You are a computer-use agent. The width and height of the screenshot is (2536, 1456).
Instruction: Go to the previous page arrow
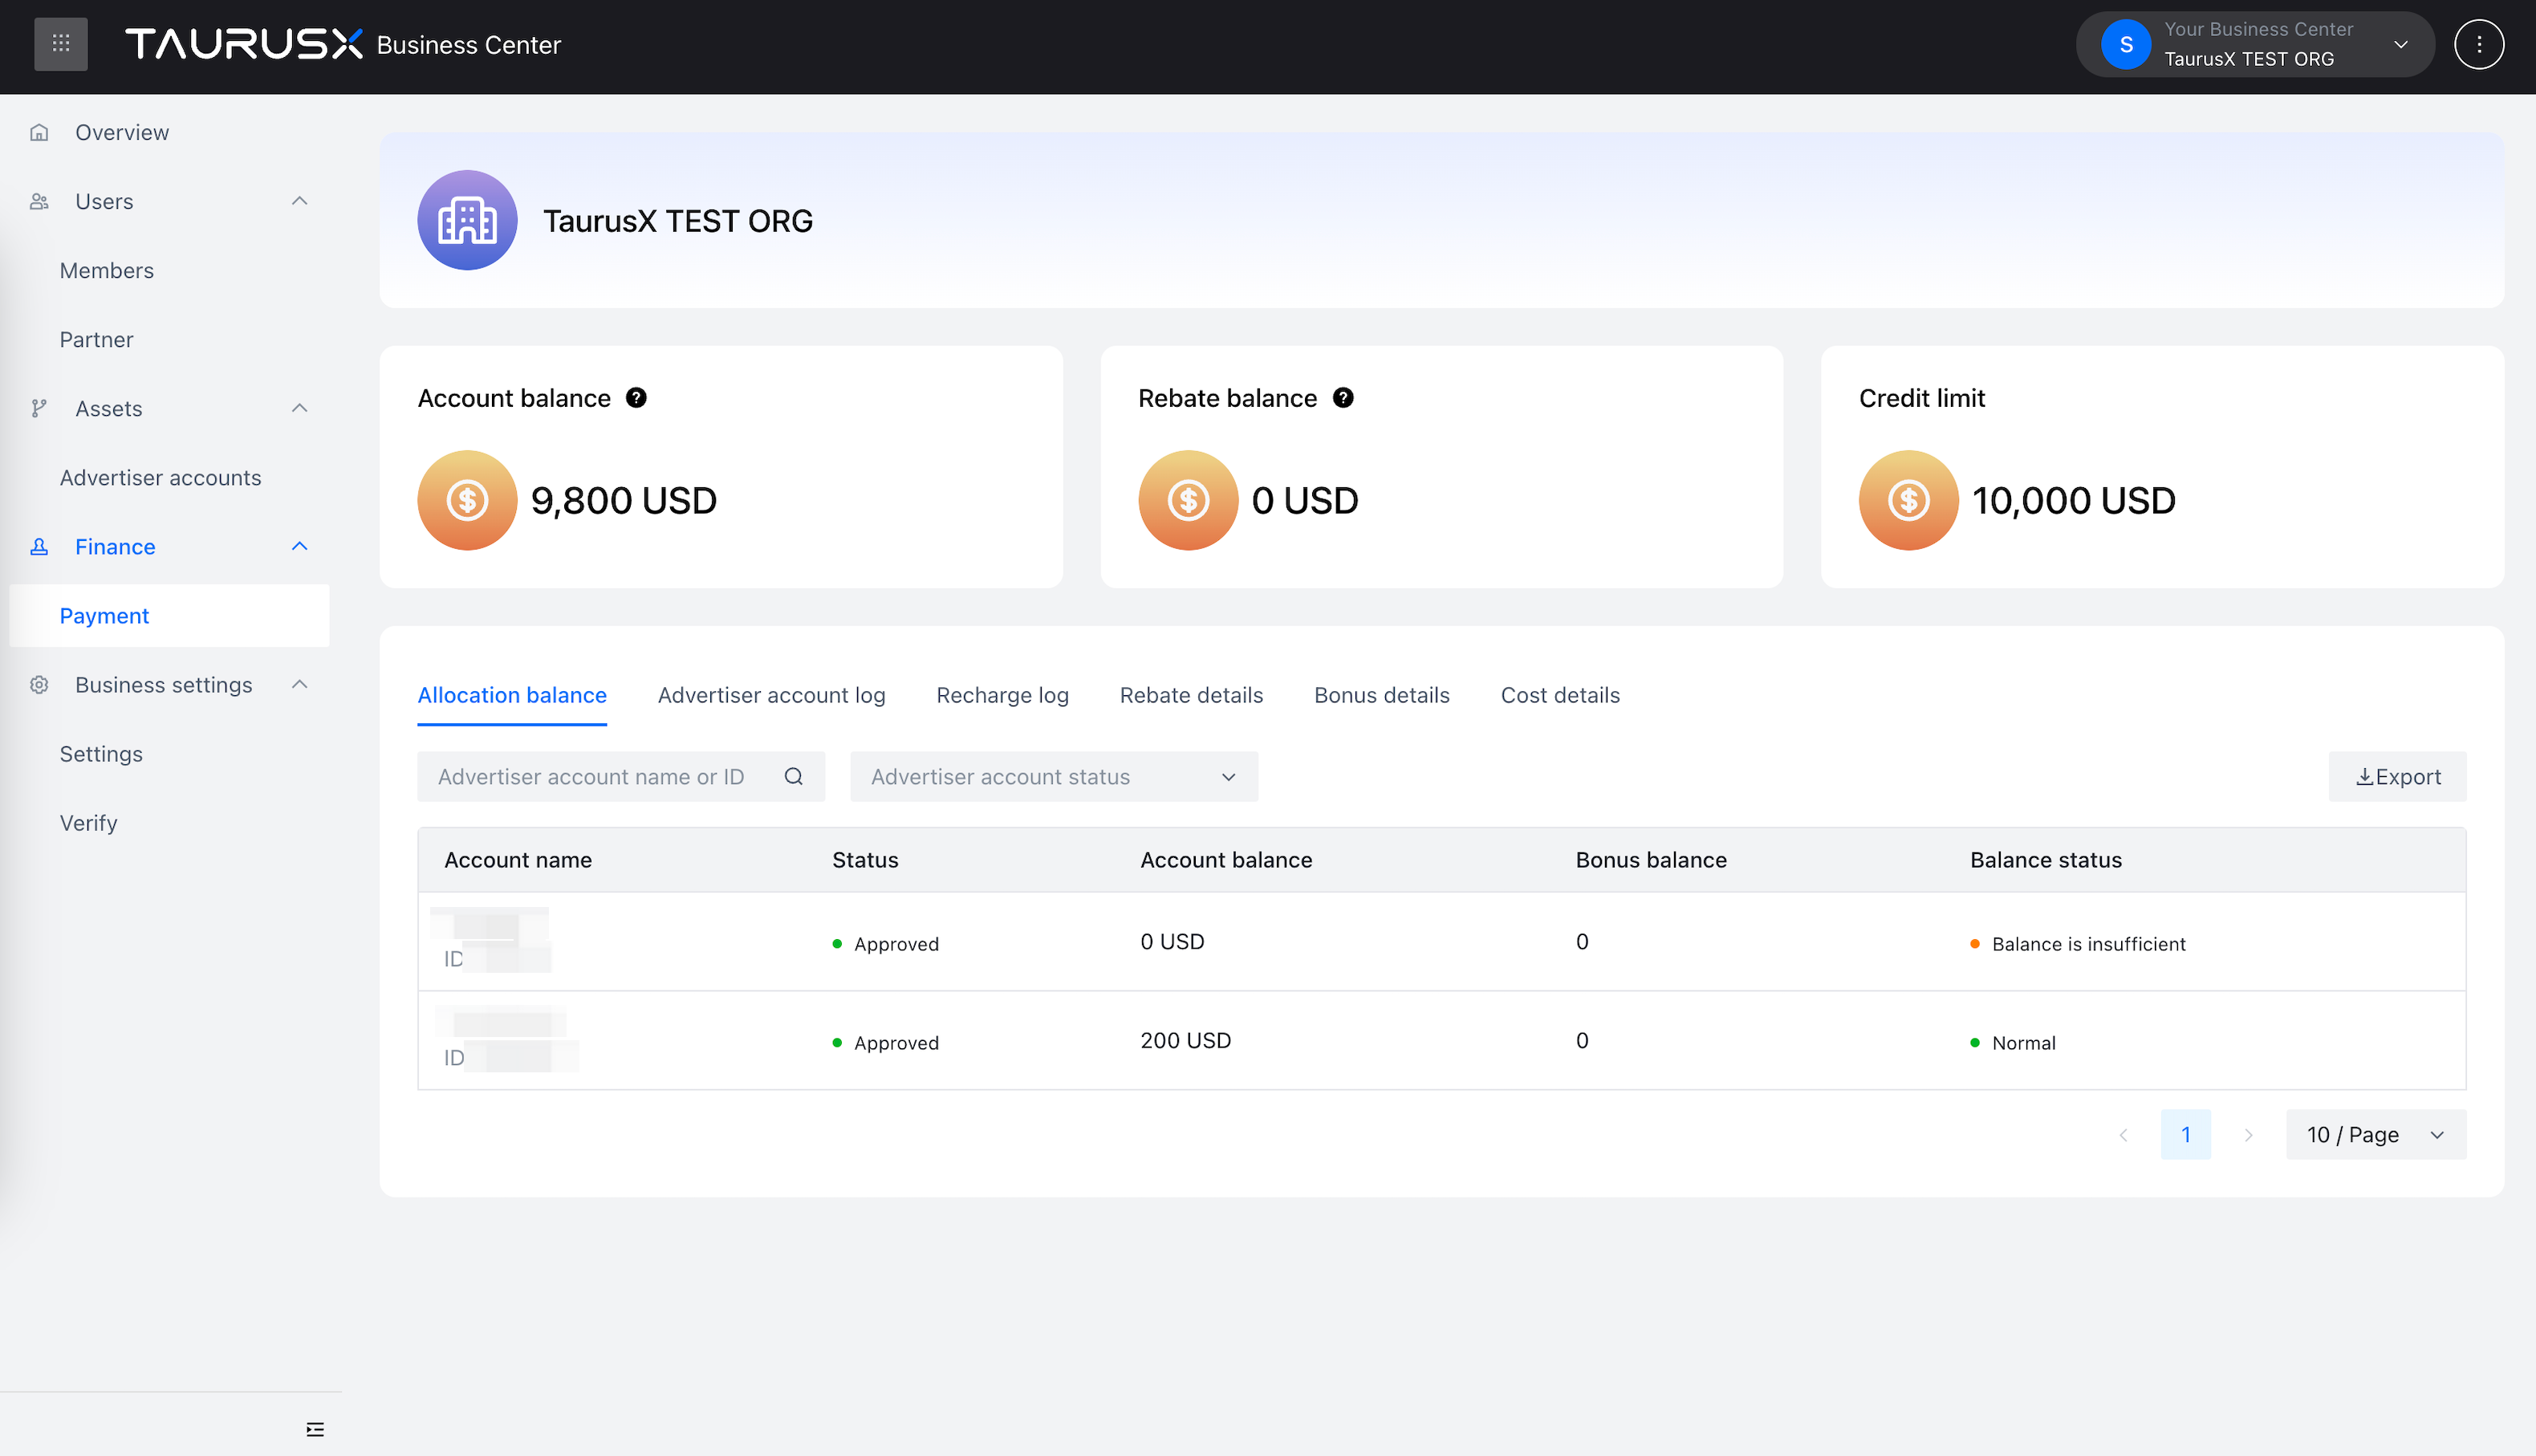pos(2123,1135)
